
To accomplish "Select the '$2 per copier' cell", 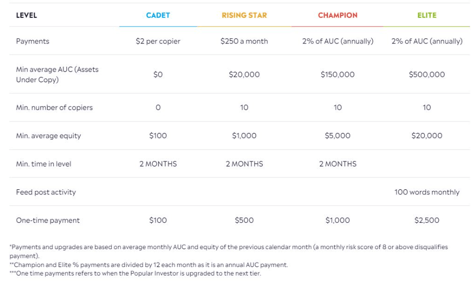I will (158, 41).
